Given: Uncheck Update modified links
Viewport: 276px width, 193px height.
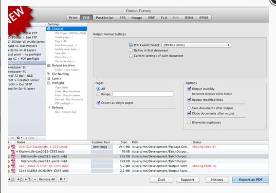Looking at the screenshot, I should click(x=189, y=99).
